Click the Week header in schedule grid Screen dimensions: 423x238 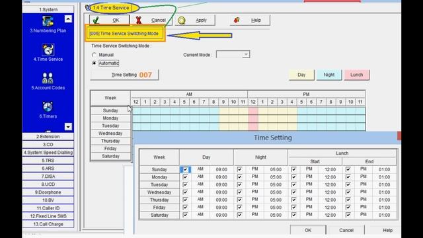[110, 98]
